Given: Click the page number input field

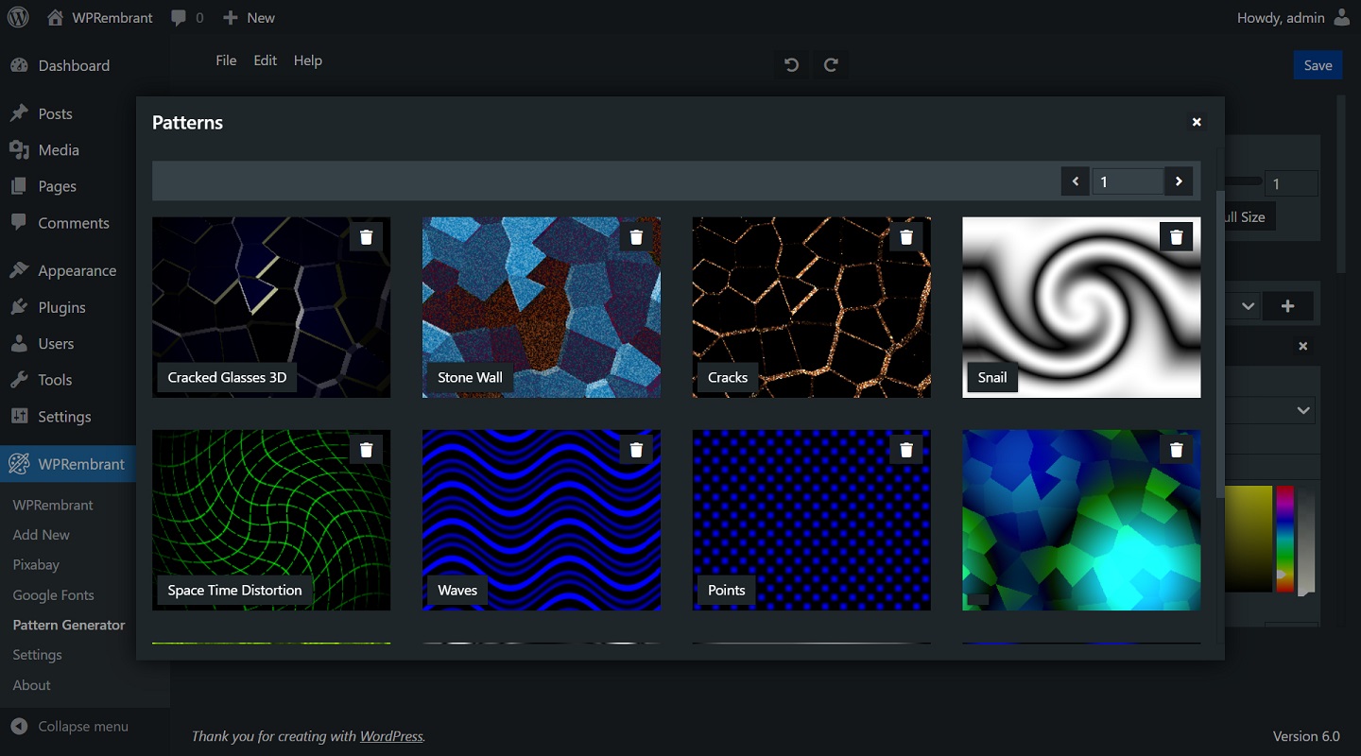Looking at the screenshot, I should 1128,180.
